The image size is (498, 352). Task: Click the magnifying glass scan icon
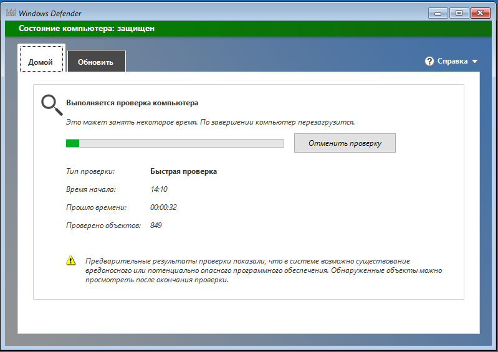click(52, 105)
